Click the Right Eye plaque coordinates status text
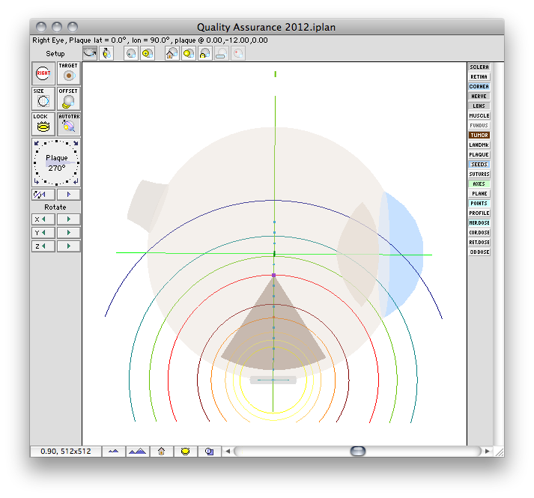 coord(150,40)
